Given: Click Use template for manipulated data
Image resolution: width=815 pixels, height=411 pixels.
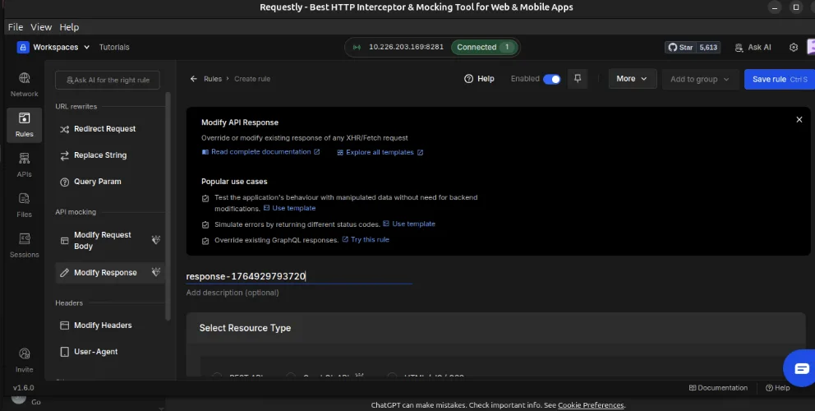Looking at the screenshot, I should tap(289, 208).
